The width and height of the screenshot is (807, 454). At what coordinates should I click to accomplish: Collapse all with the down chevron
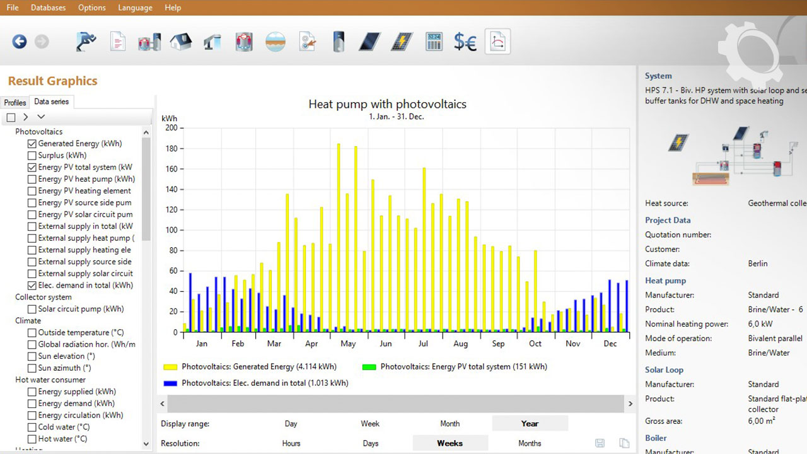tap(41, 117)
